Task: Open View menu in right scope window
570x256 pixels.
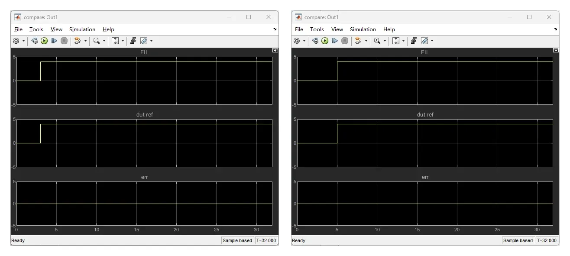Action: (337, 29)
